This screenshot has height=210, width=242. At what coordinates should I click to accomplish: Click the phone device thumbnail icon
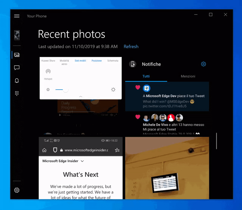tap(17, 35)
